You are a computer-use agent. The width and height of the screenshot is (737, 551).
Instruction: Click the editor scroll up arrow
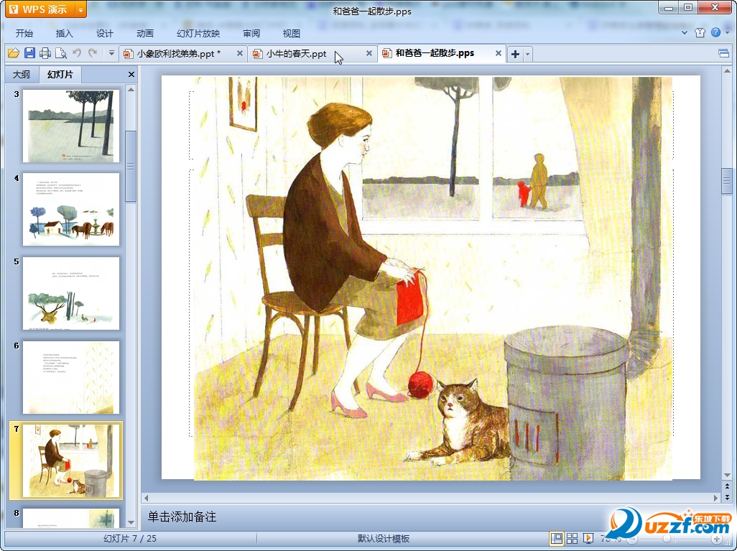point(727,71)
